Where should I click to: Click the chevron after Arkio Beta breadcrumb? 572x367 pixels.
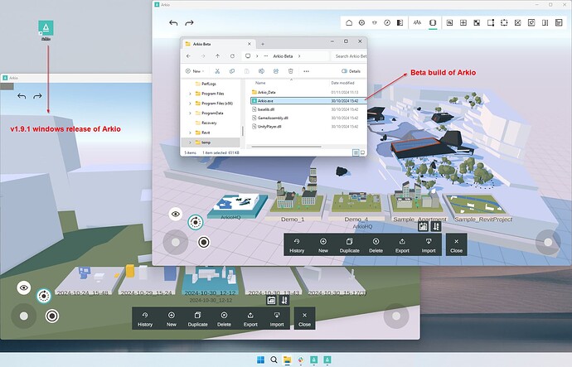299,56
